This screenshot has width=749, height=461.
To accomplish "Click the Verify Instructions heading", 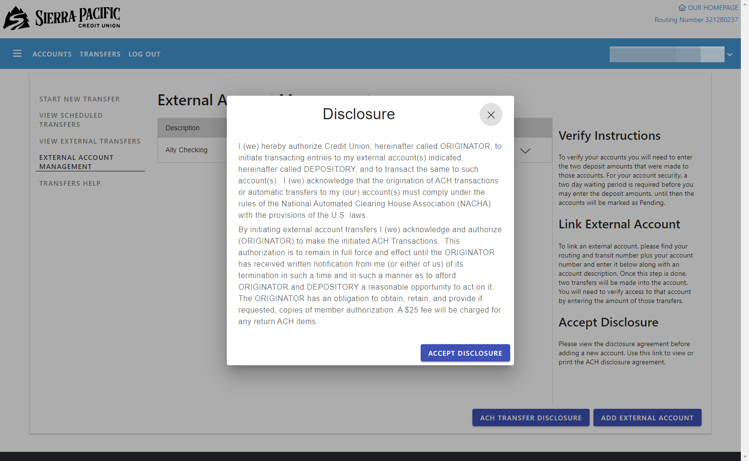I will [609, 135].
